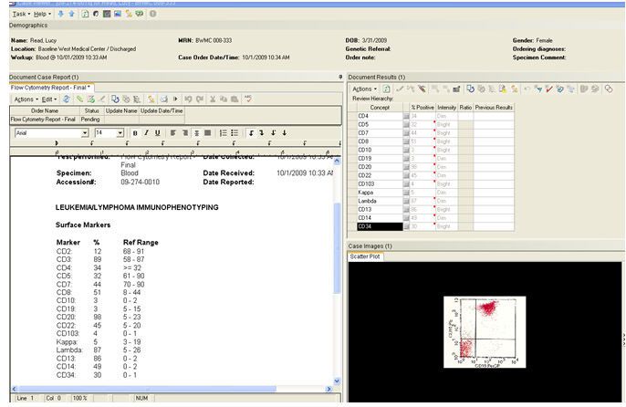Open the Task menu
This screenshot has height=407, width=626.
pos(16,15)
